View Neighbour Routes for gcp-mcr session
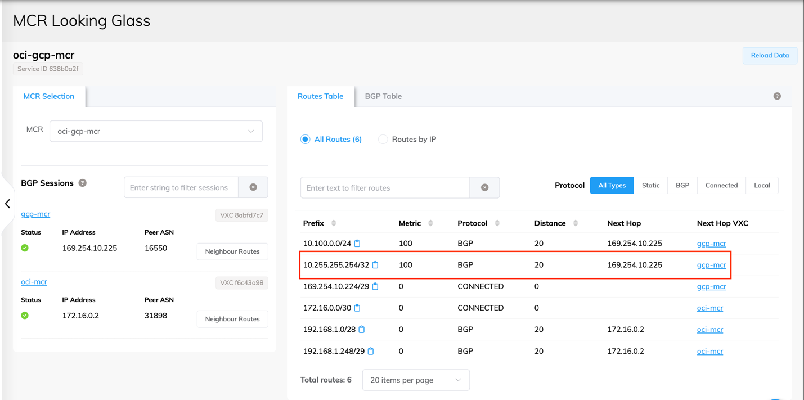Image resolution: width=804 pixels, height=400 pixels. coord(232,251)
